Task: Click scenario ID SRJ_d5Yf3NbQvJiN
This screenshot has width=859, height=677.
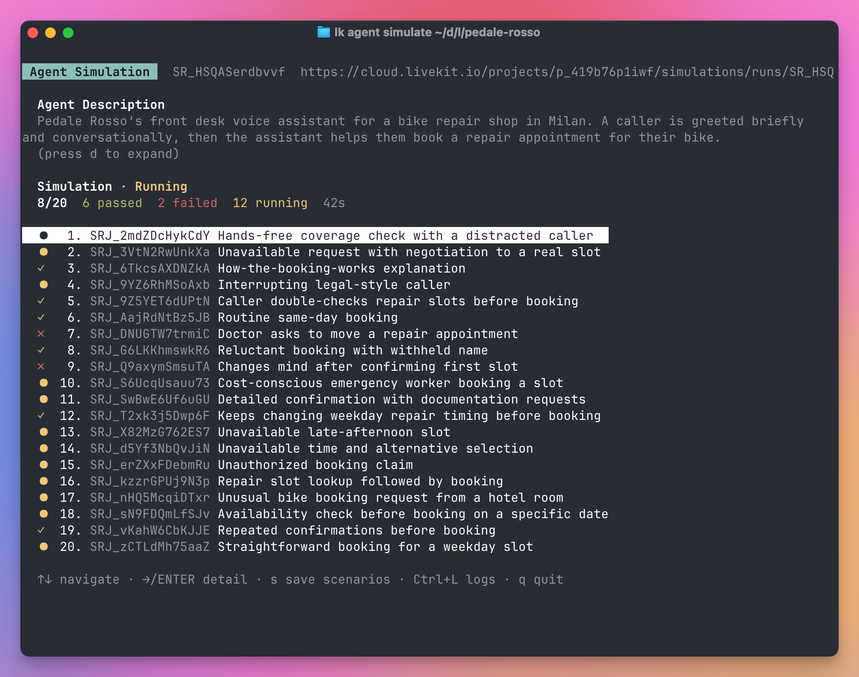Action: click(x=150, y=448)
